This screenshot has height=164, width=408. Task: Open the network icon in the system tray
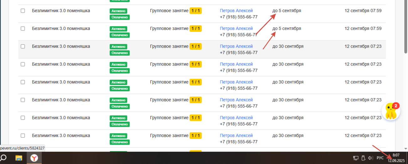click(356, 158)
